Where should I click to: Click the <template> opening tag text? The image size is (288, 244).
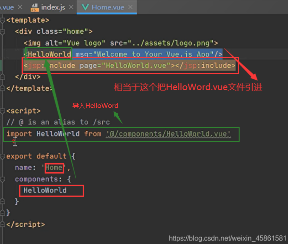(28, 20)
